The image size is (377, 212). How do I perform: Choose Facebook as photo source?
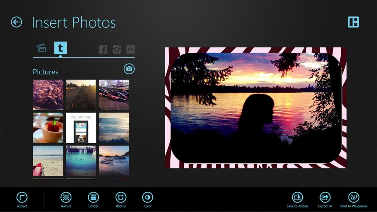coord(103,49)
